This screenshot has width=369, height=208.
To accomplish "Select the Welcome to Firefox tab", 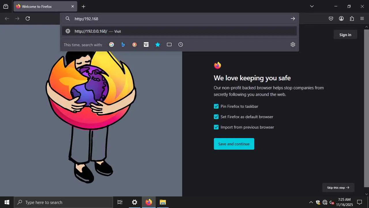I will coord(45,6).
